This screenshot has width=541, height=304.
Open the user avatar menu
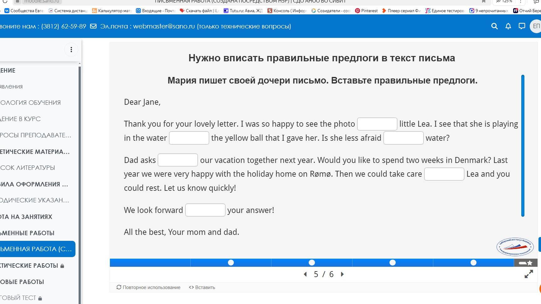(x=536, y=26)
